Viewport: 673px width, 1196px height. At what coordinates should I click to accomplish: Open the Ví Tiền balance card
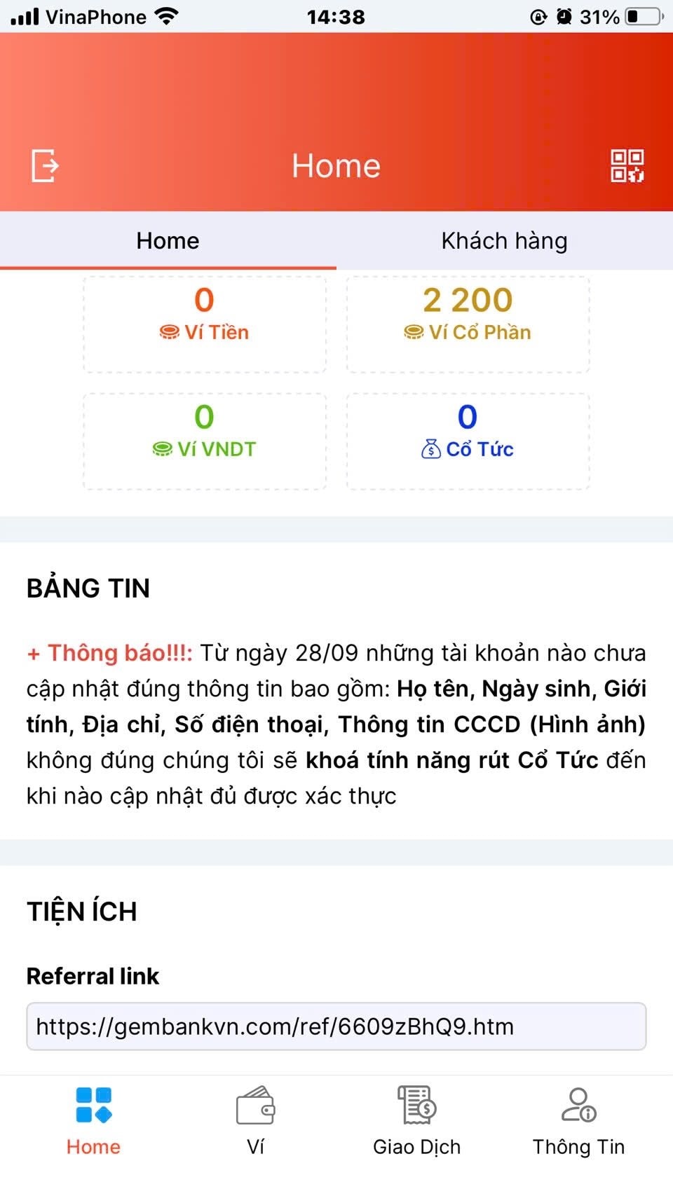(205, 324)
